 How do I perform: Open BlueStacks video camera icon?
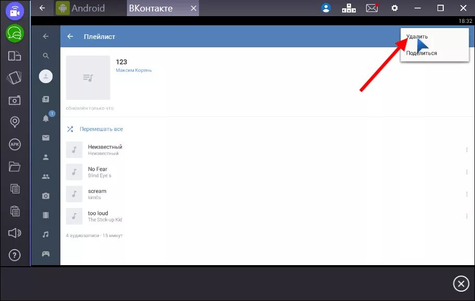[15, 11]
